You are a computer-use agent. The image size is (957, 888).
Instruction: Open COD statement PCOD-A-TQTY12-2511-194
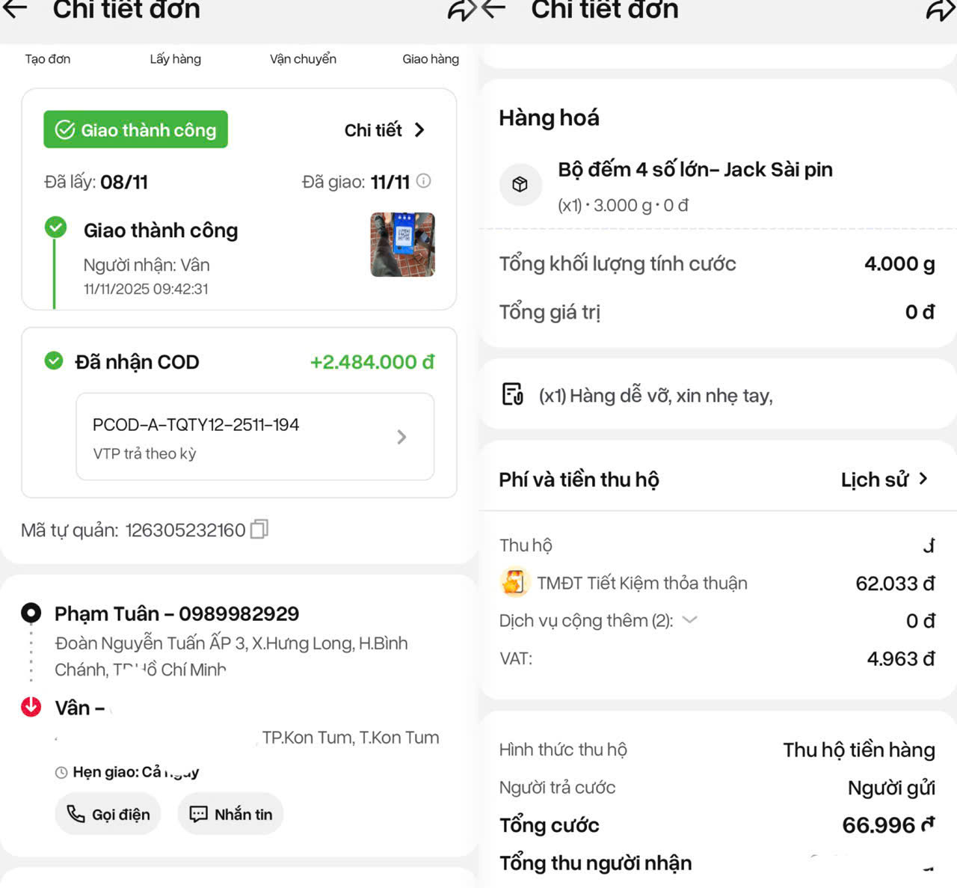pyautogui.click(x=255, y=437)
